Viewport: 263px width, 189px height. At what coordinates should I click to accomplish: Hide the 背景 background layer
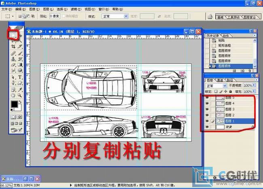207,127
